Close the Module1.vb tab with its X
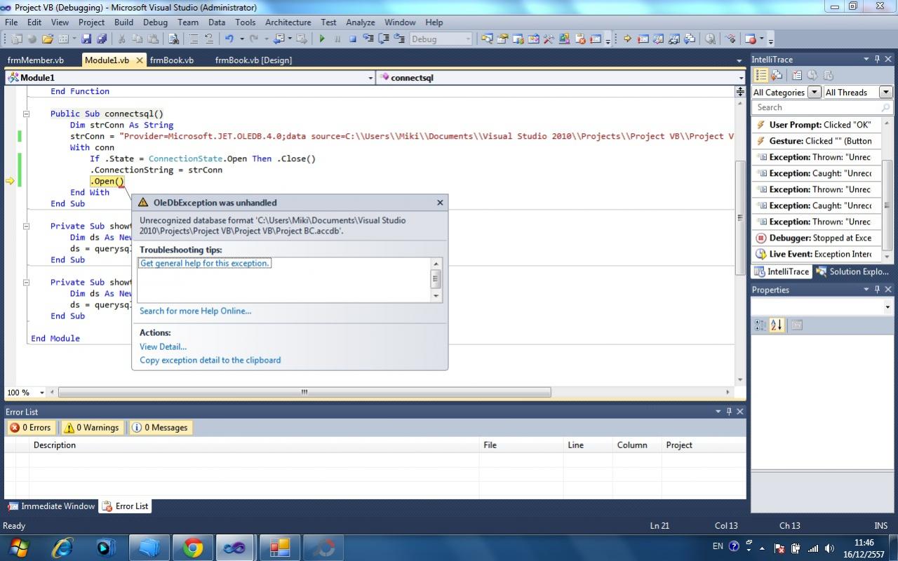Image resolution: width=898 pixels, height=561 pixels. pos(139,60)
